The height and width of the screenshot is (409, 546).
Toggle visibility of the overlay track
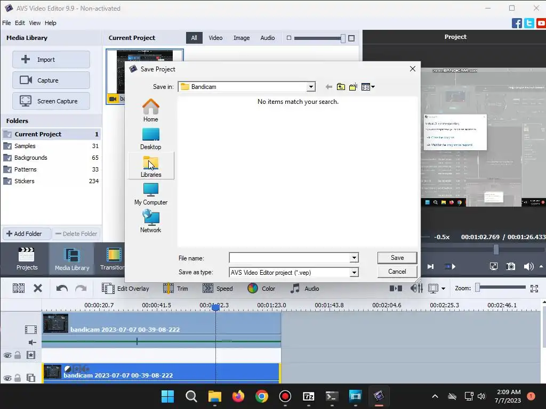tap(7, 378)
